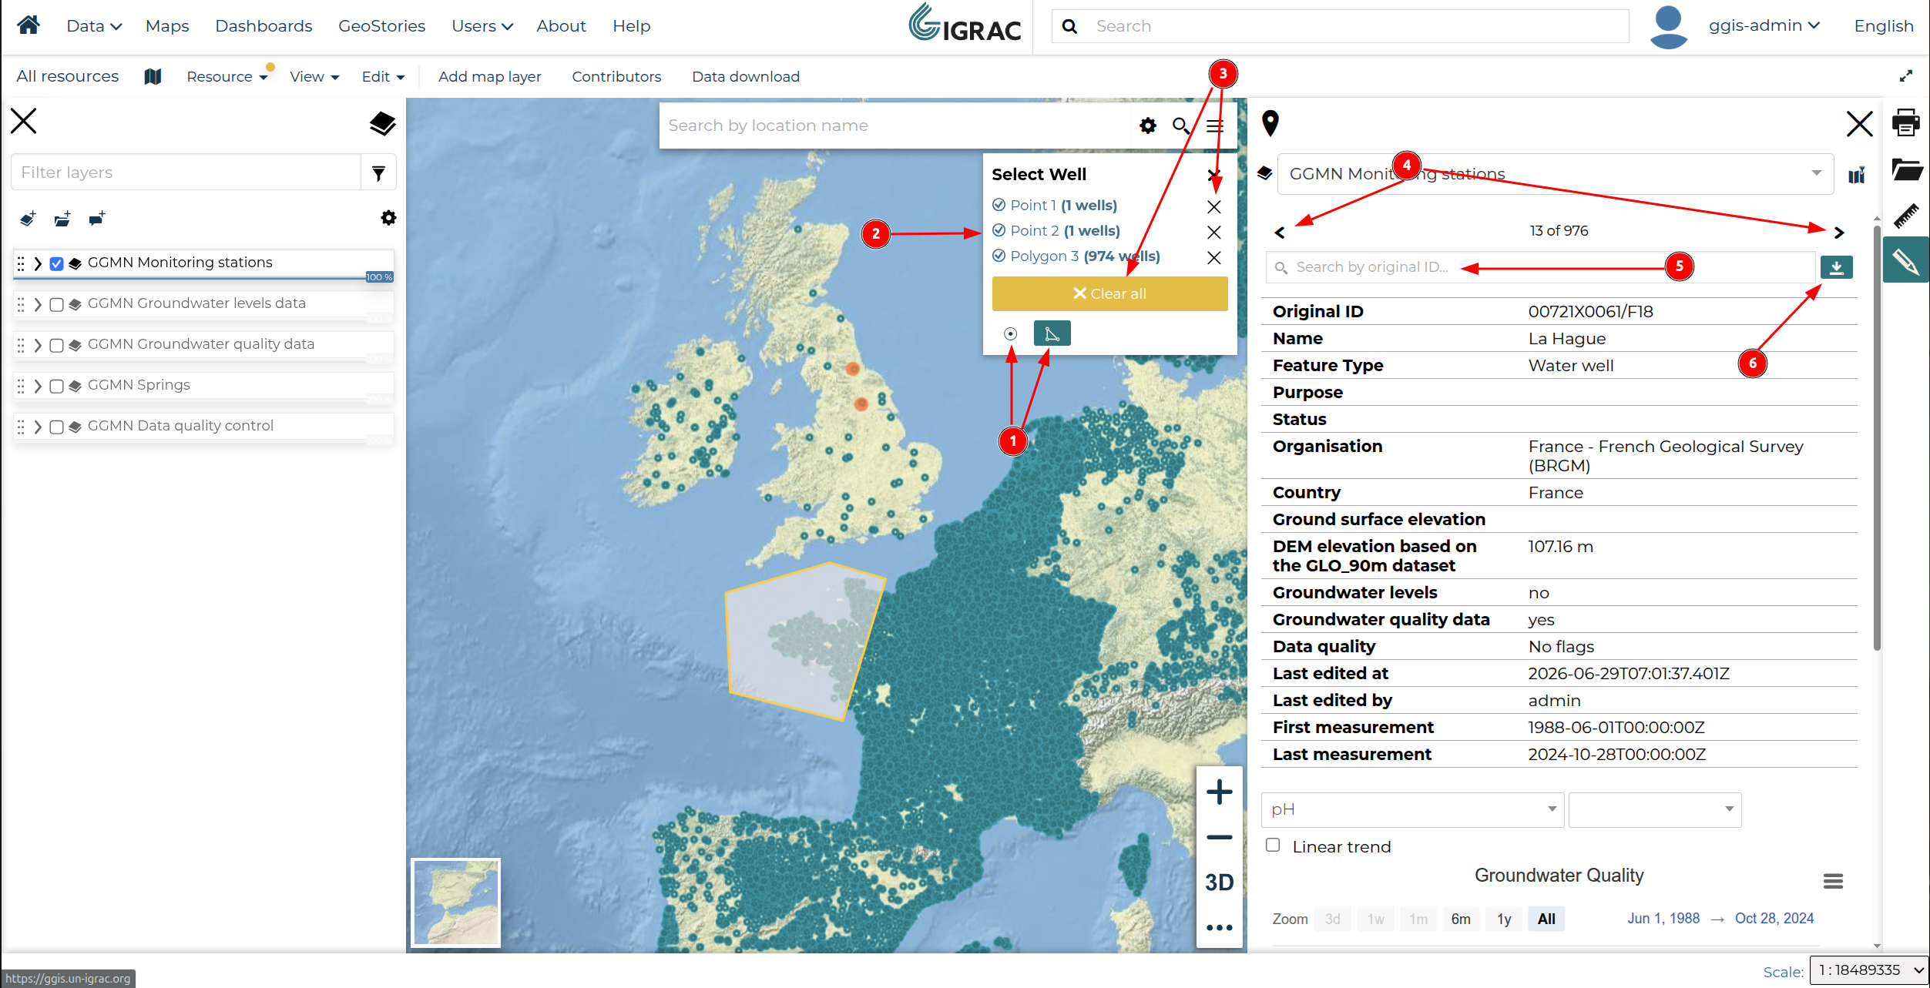Enable GGMN Groundwater levels data layer
This screenshot has height=988, width=1930.
pos(56,304)
